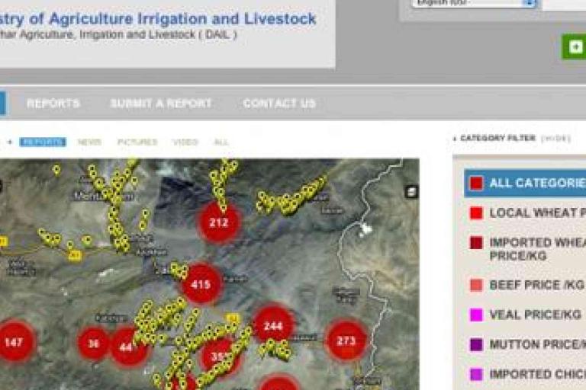
Task: Open the Submit a Report tab
Action: pos(161,104)
